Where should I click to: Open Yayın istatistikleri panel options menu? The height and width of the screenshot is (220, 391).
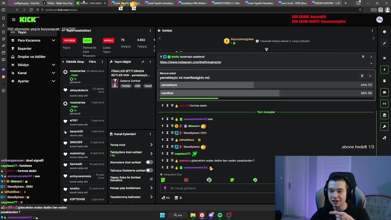point(150,31)
